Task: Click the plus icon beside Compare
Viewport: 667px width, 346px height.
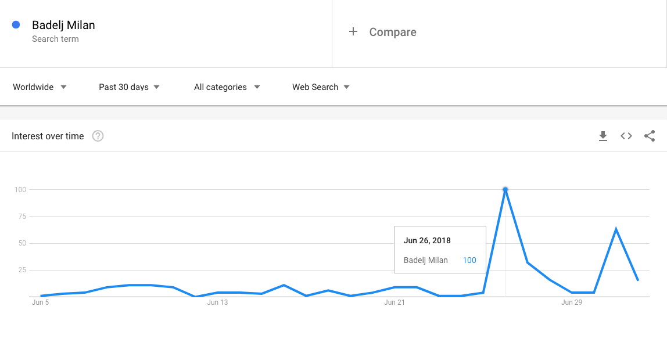Action: (x=353, y=31)
